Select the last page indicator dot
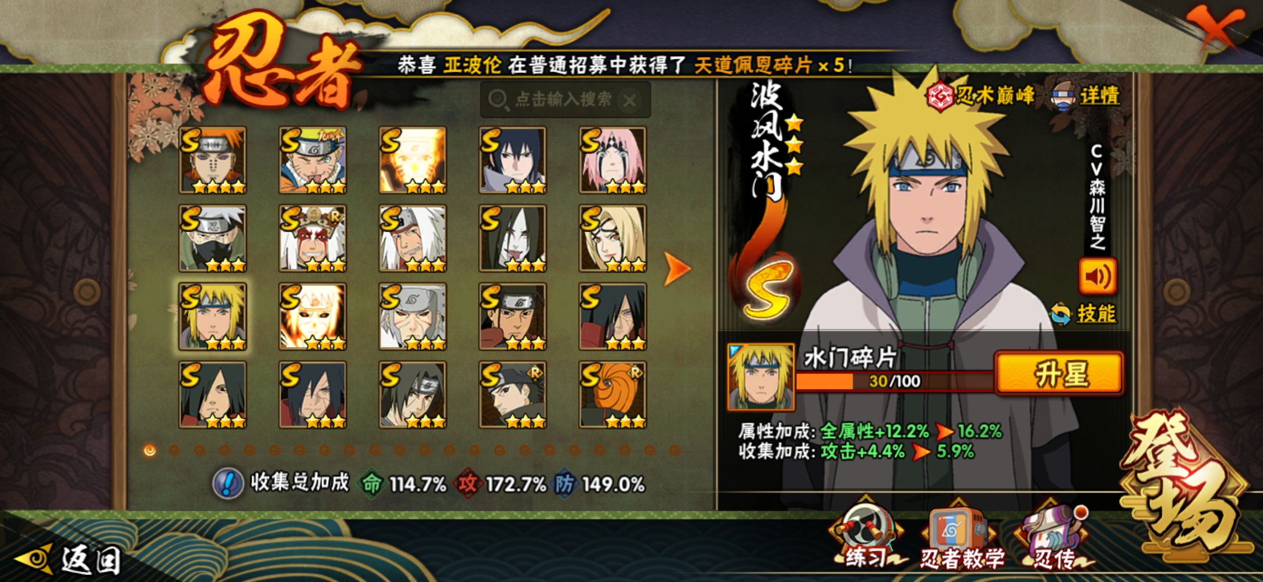This screenshot has width=1263, height=582. point(674,450)
